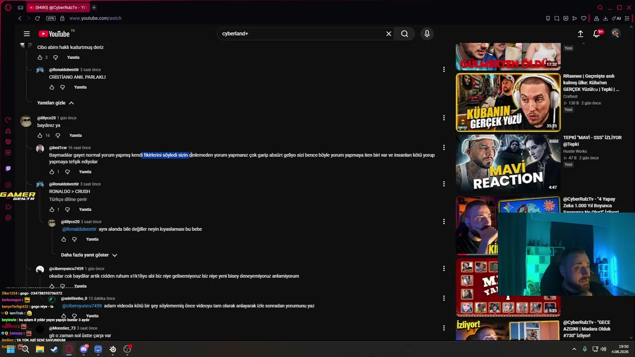Collapse replies with "Yanıtları gizle"
The width and height of the screenshot is (635, 357).
[56, 103]
